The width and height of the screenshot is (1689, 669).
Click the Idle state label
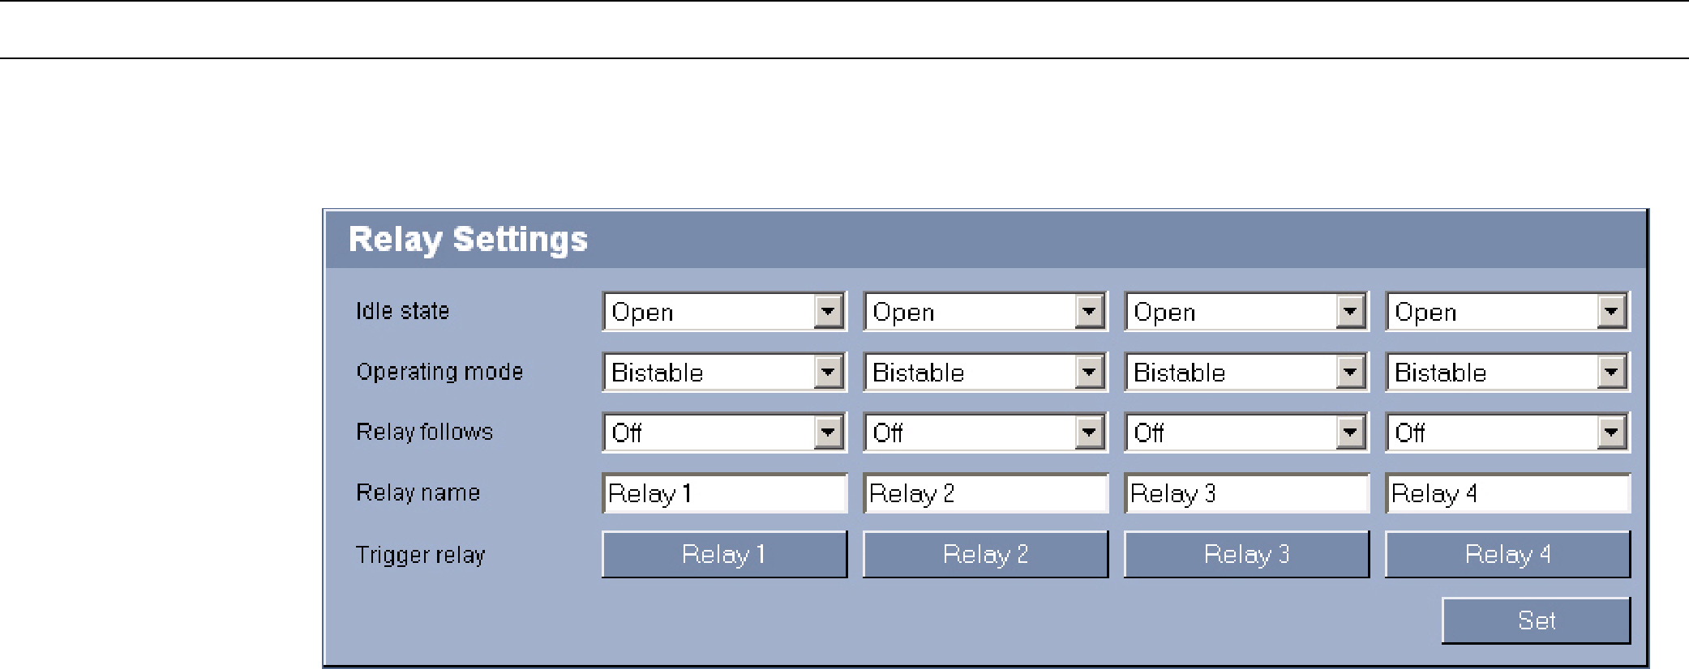[x=402, y=311]
